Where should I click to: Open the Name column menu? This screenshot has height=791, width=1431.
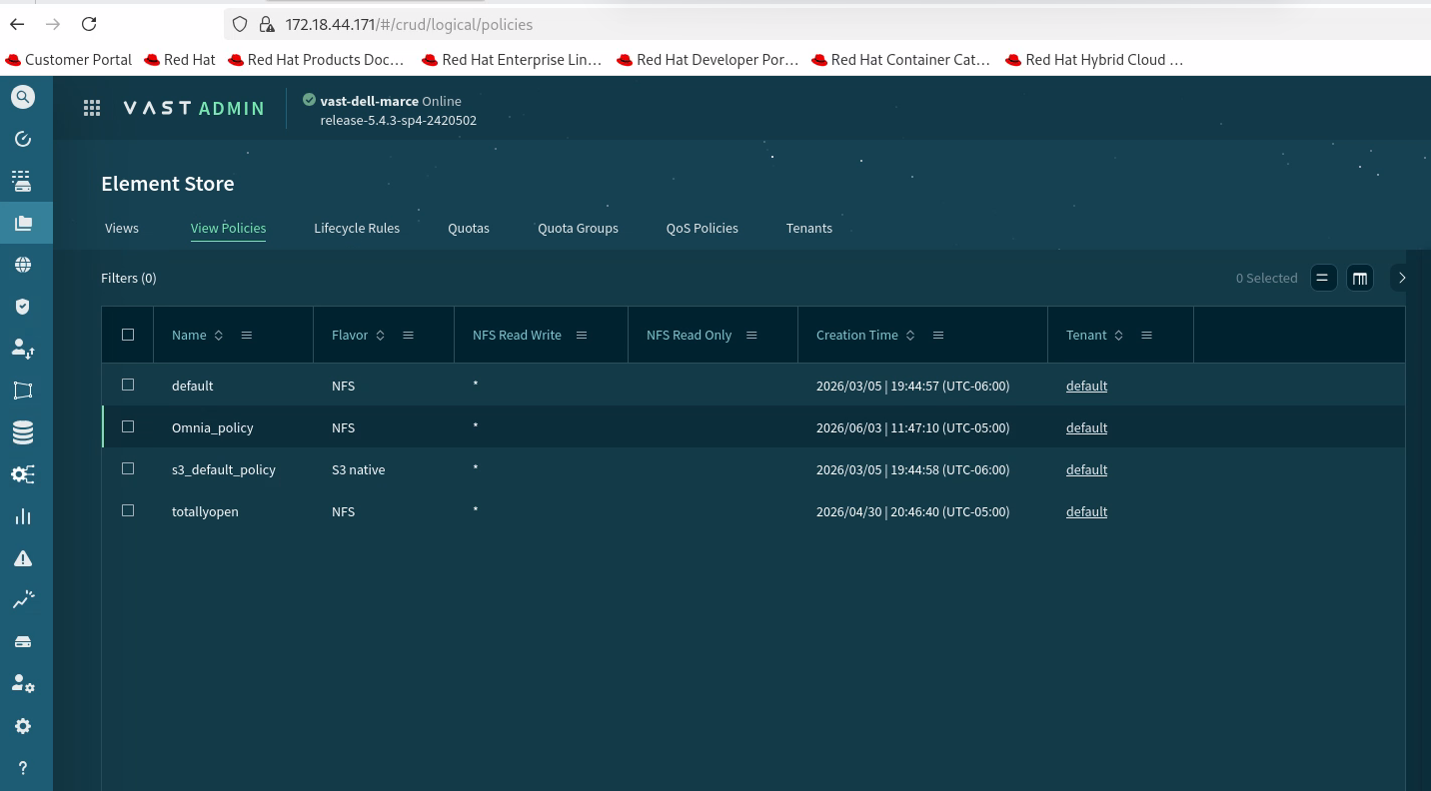(x=247, y=336)
